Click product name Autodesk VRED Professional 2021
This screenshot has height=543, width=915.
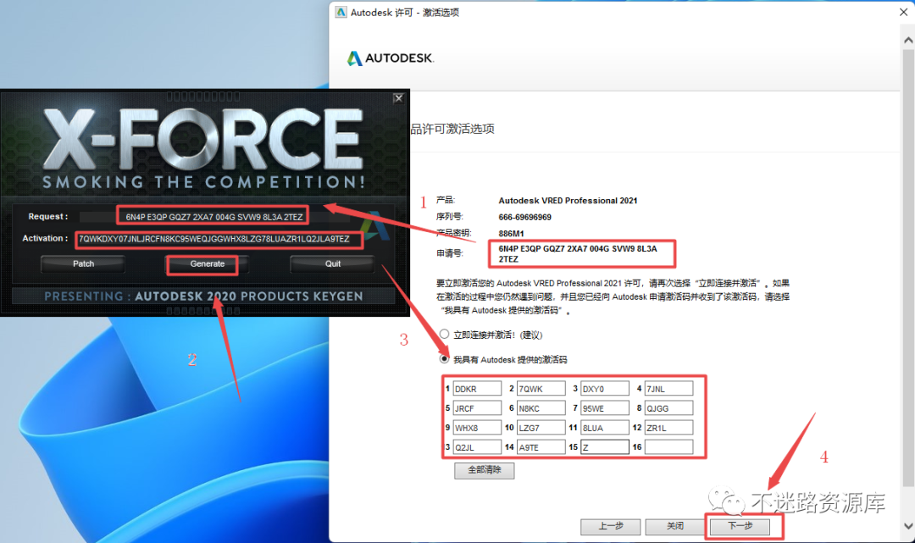pos(568,201)
